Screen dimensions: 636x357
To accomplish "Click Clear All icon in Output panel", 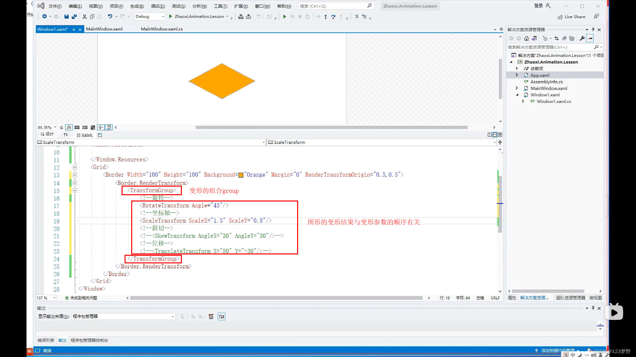I will (x=211, y=317).
